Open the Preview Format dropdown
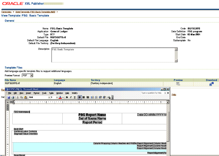 [x=32, y=76]
